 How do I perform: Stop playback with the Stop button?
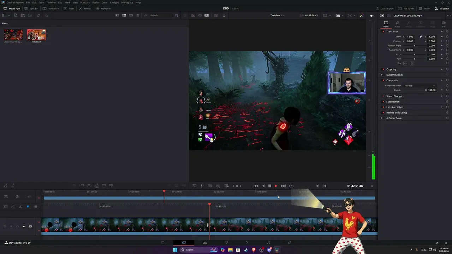click(269, 186)
